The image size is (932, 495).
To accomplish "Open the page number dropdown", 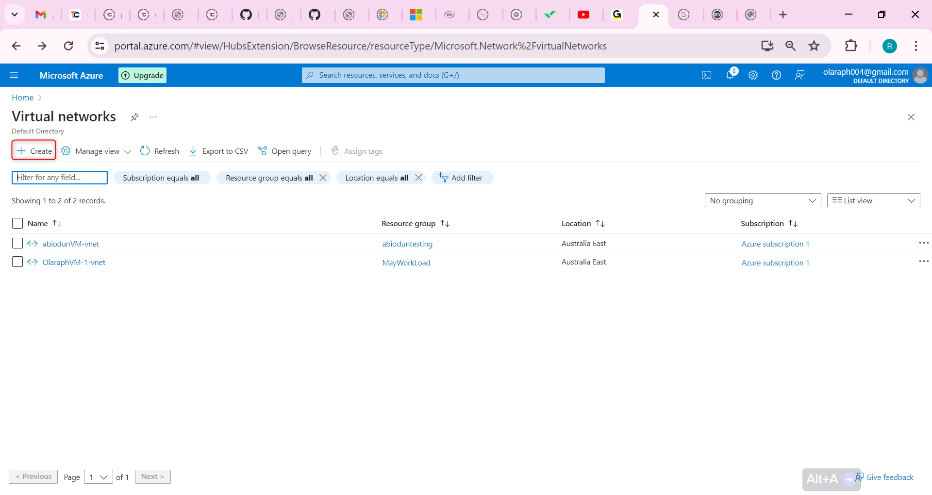I will (x=99, y=477).
